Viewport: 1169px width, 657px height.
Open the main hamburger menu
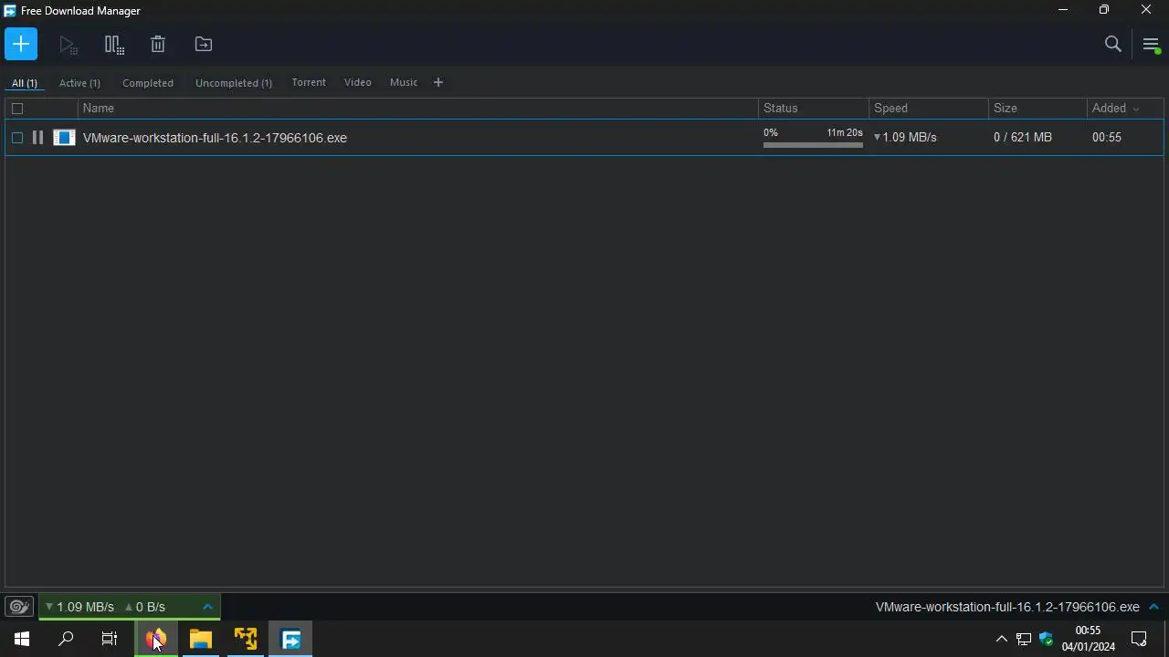coord(1151,44)
